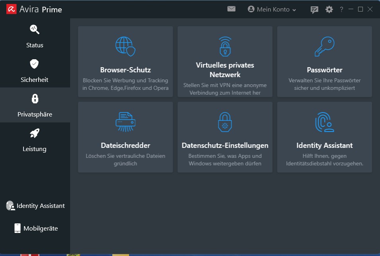Click the Dateischredder shredder icon
Viewport: 380px width, 256px height.
[125, 122]
